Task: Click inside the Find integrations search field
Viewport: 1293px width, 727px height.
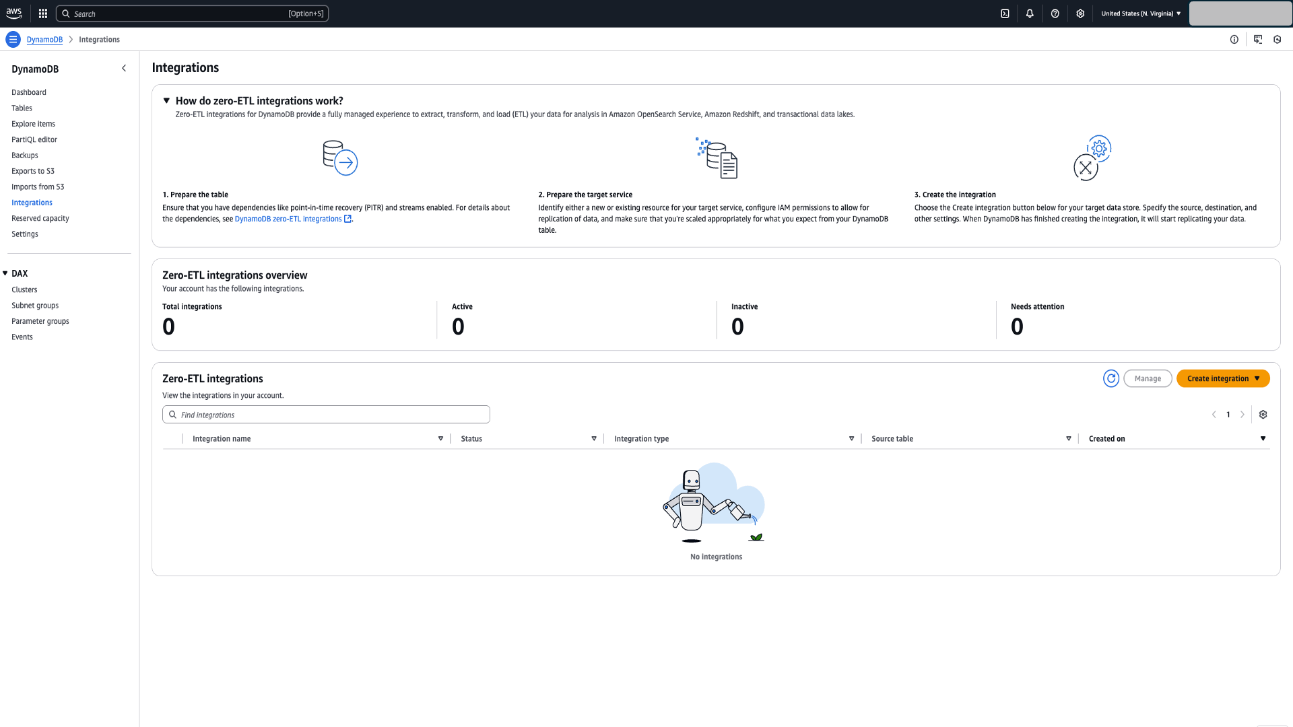Action: click(x=325, y=414)
